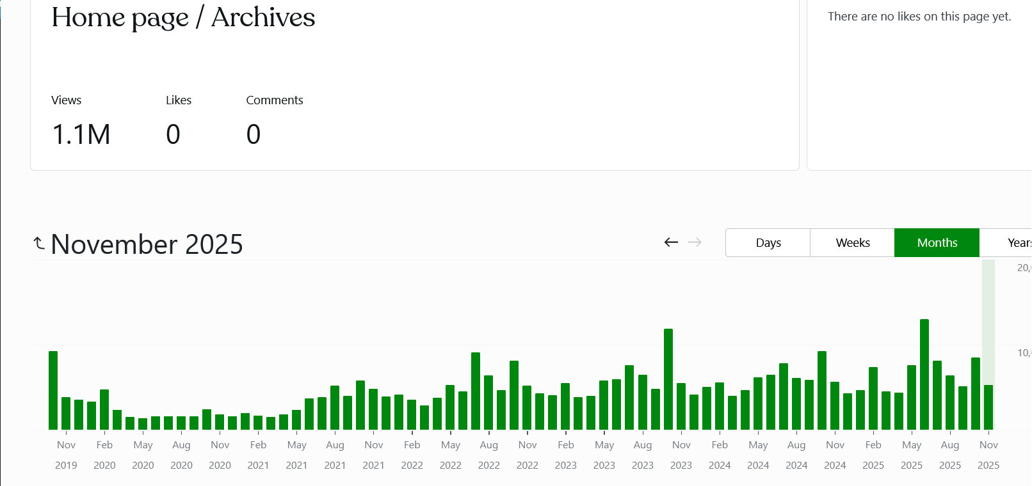Image resolution: width=1032 pixels, height=486 pixels.
Task: Click the Comments count value
Action: pos(254,135)
